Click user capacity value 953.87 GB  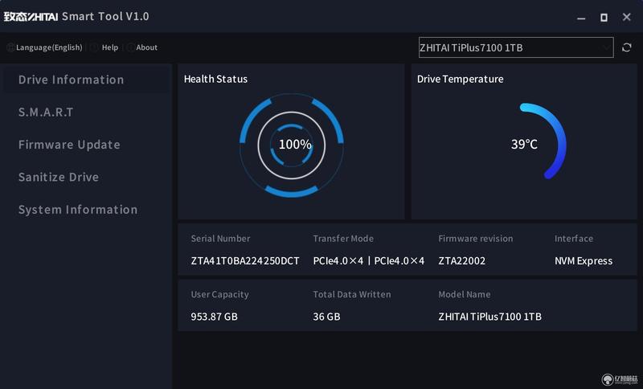(x=214, y=317)
